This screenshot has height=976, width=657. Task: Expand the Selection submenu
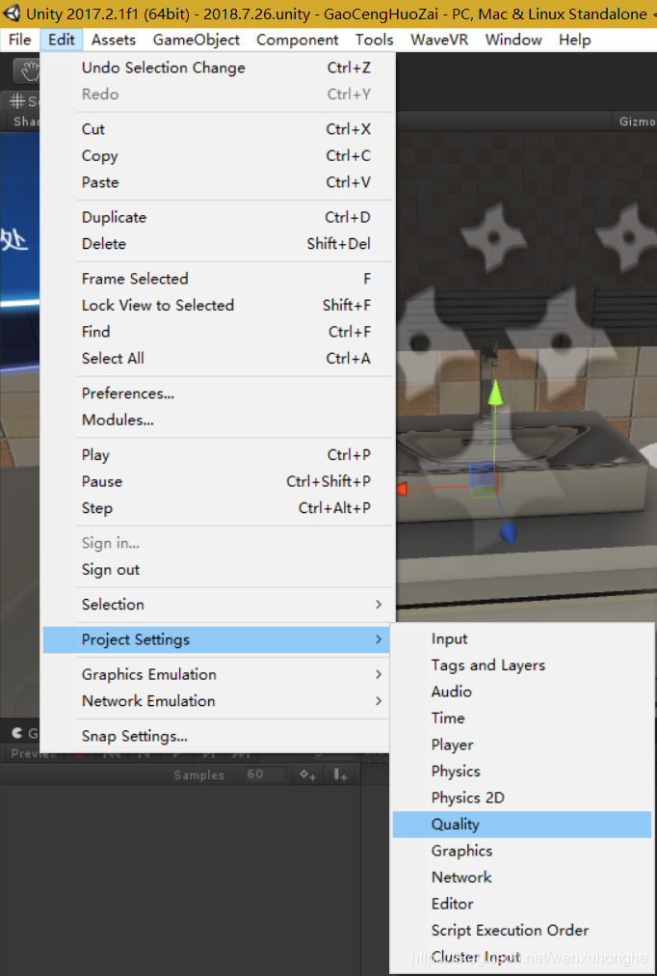[x=217, y=605]
